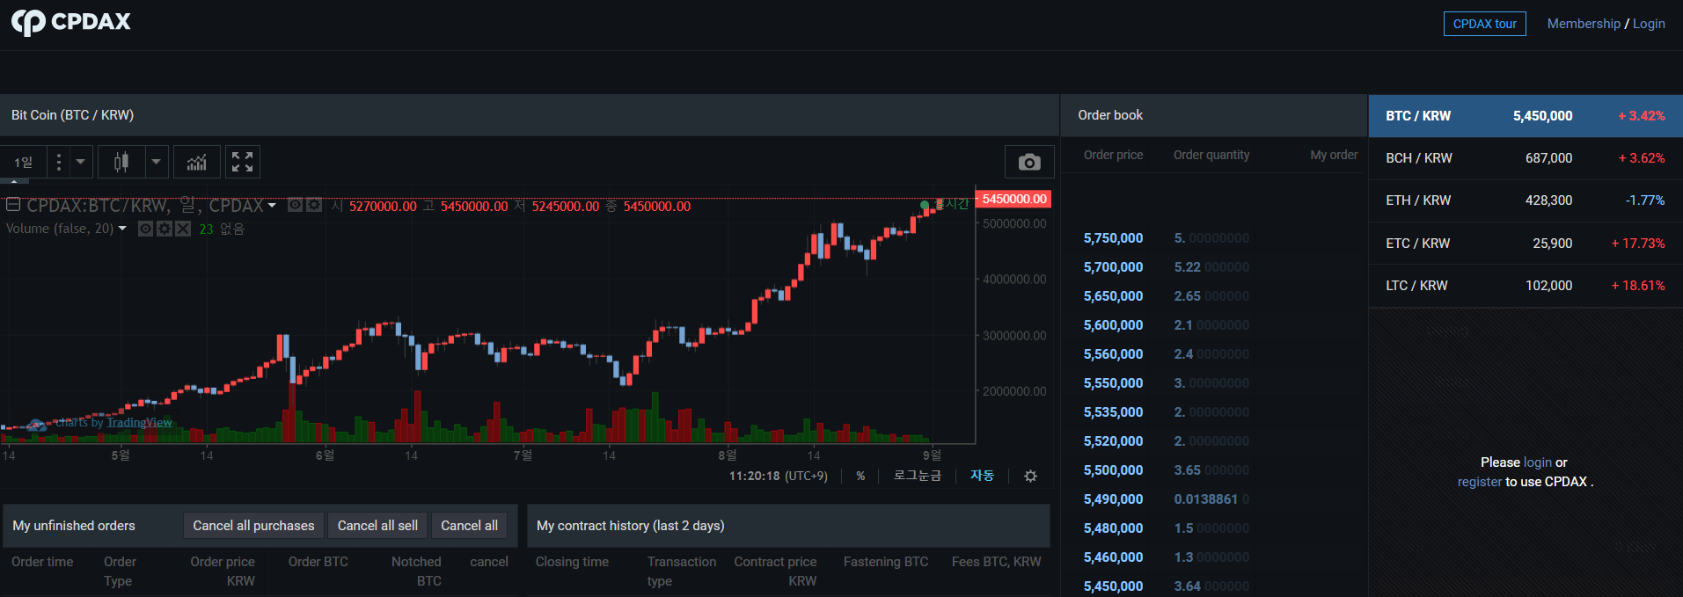Open settings for CPDAX:BTC/KRW series

[x=313, y=205]
